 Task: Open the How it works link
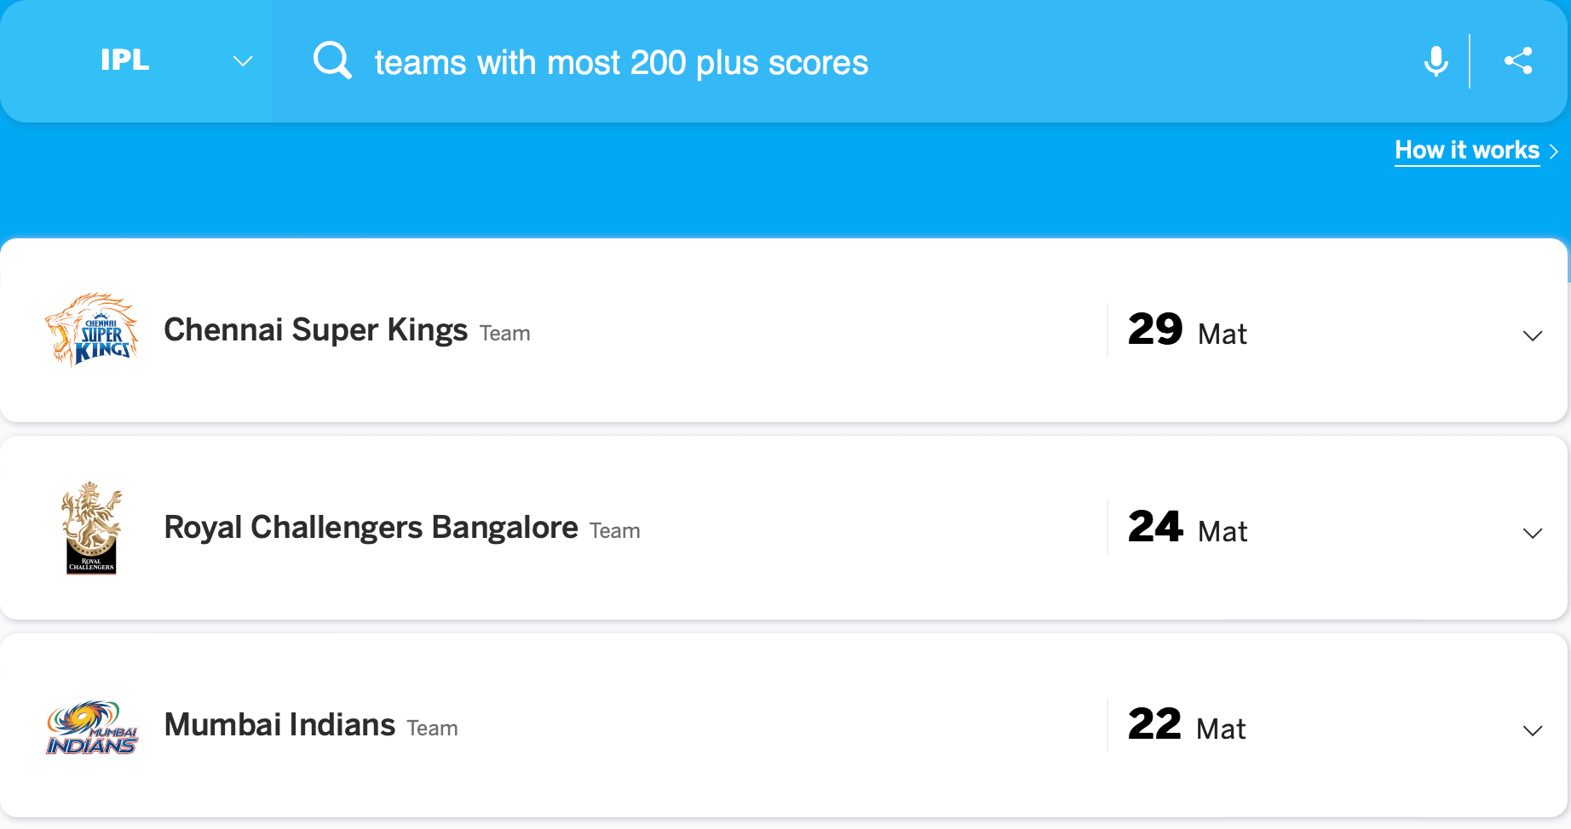click(1467, 151)
